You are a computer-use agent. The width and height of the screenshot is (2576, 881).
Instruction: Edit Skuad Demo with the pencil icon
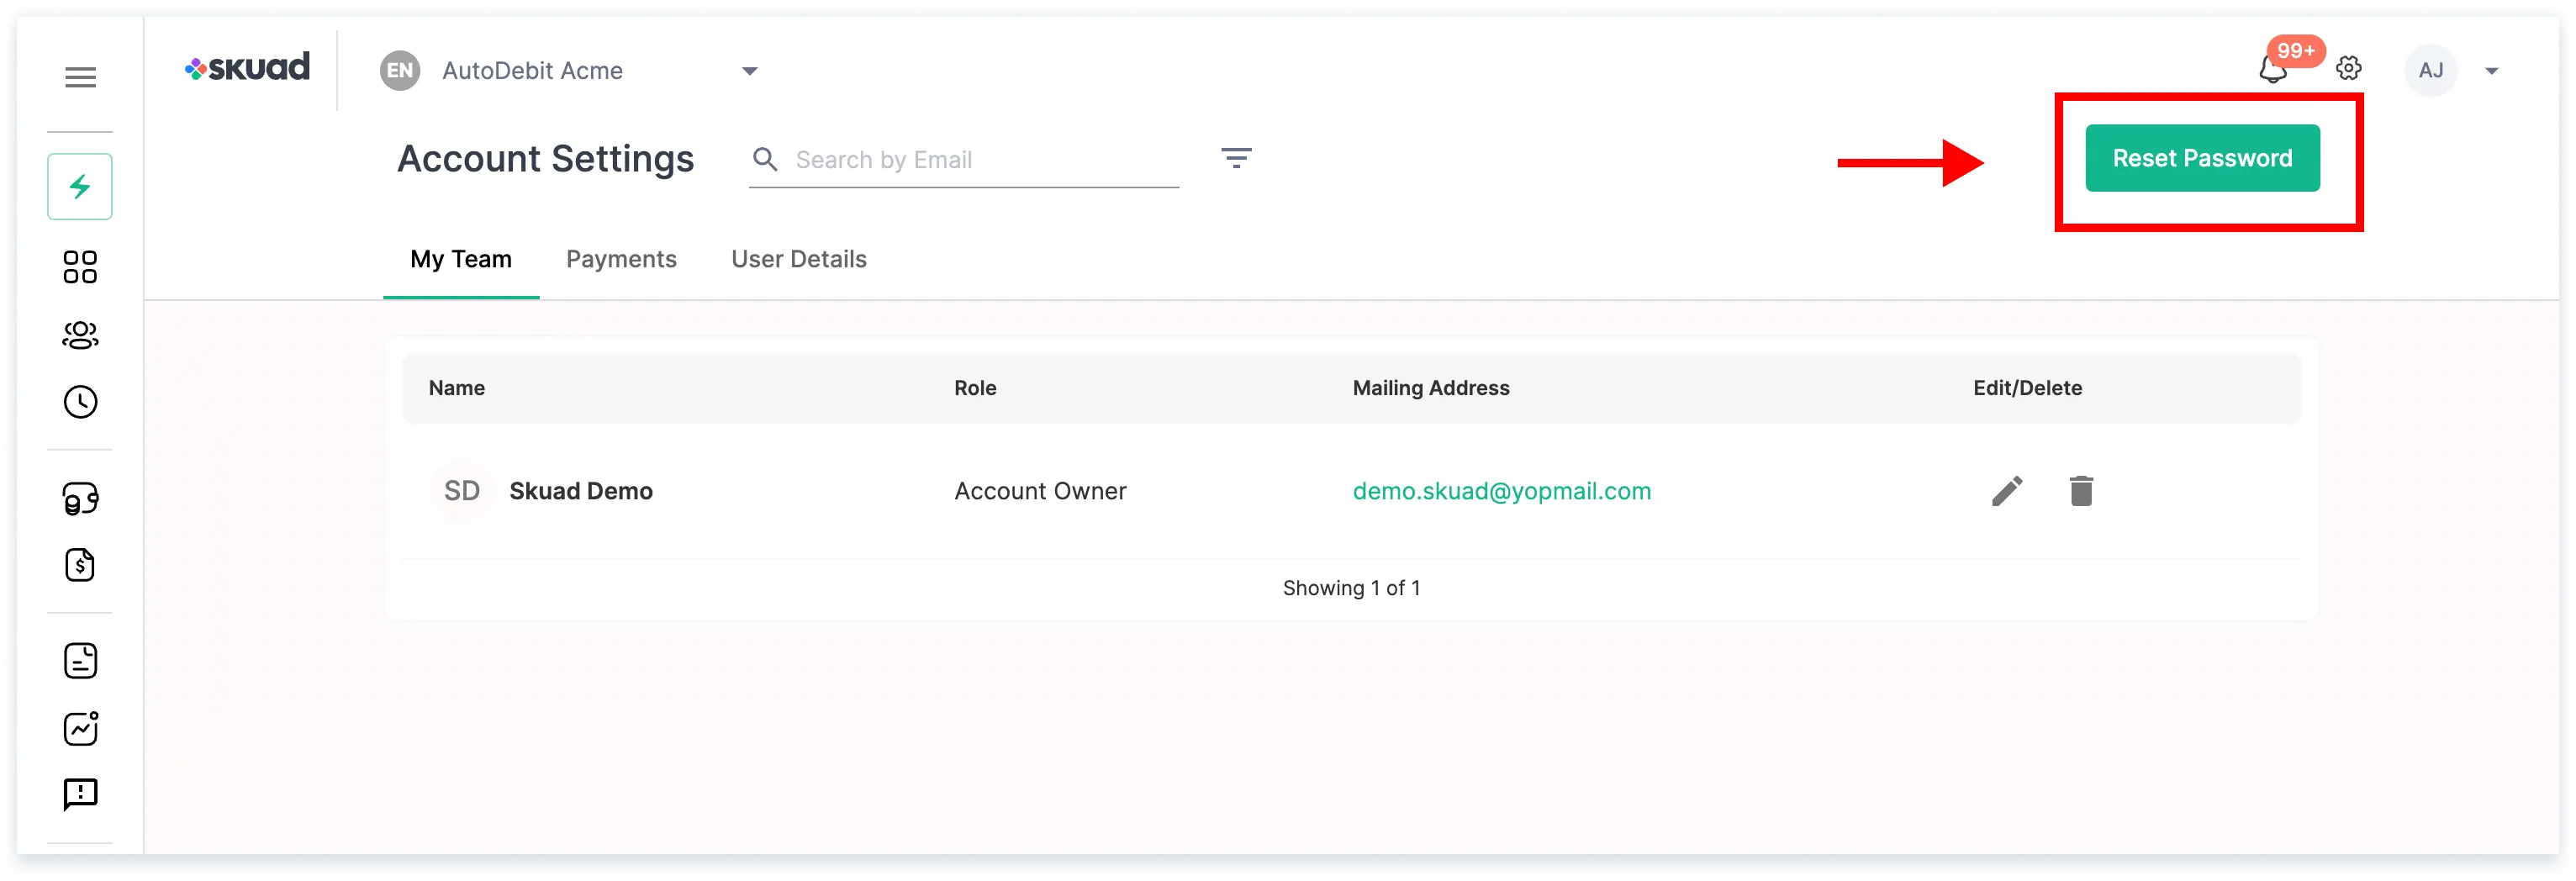point(2007,491)
